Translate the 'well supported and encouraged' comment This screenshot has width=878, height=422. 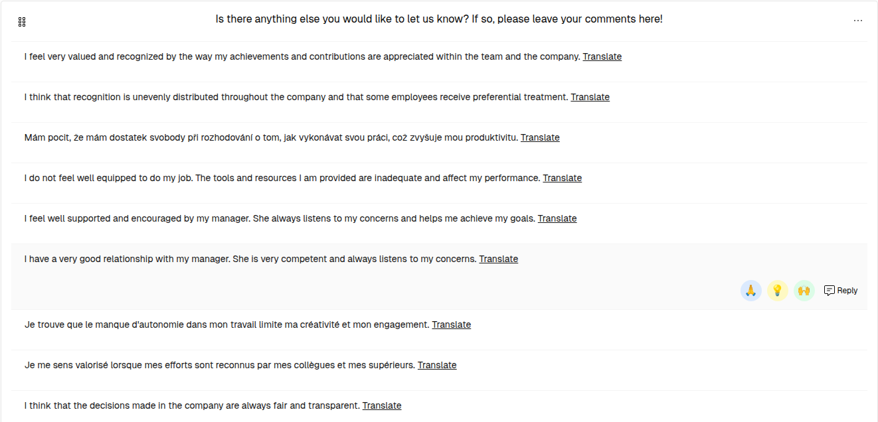(x=557, y=218)
